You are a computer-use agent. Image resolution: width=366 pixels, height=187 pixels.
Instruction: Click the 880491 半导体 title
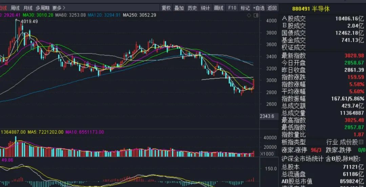(311, 9)
